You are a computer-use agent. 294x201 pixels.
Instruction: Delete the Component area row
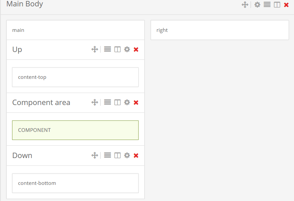[136, 102]
